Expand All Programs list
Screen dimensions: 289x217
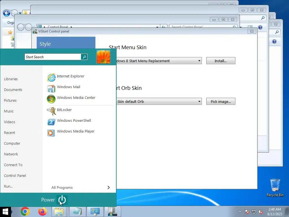click(x=80, y=188)
